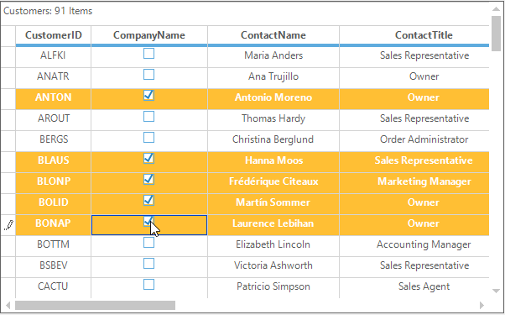Click the horizontal scrollbar left arrow
The height and width of the screenshot is (315, 505).
tap(8, 305)
